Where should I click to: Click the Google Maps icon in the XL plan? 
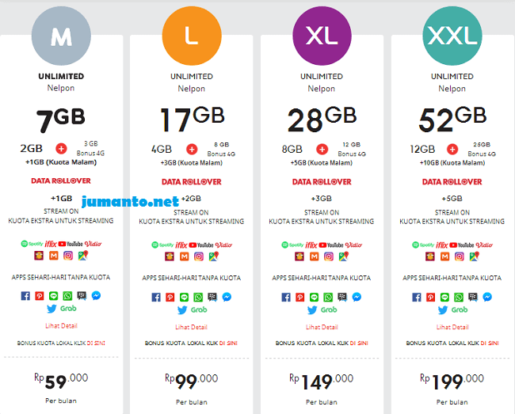344,256
